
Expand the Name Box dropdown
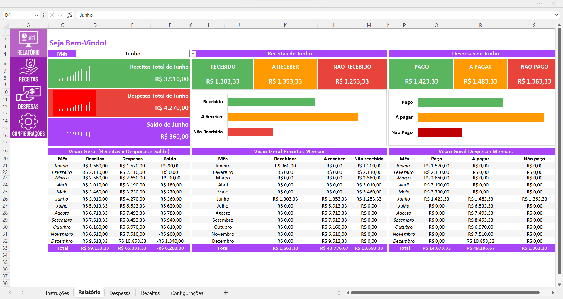[x=36, y=15]
